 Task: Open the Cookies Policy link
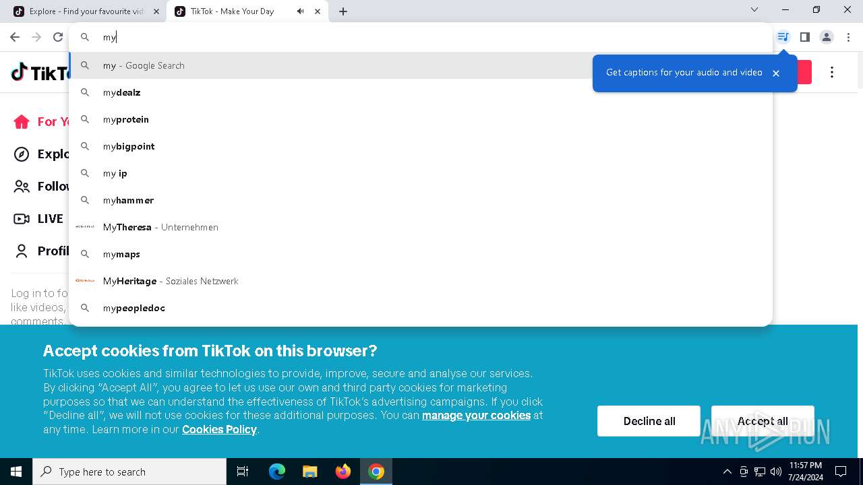point(219,430)
